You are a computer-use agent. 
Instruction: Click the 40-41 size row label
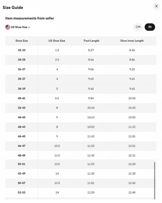tap(21, 98)
